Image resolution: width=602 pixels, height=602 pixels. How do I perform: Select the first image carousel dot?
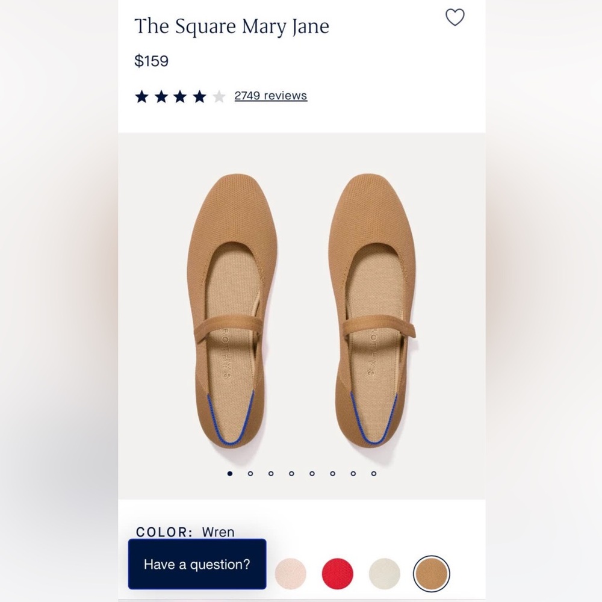tap(229, 474)
